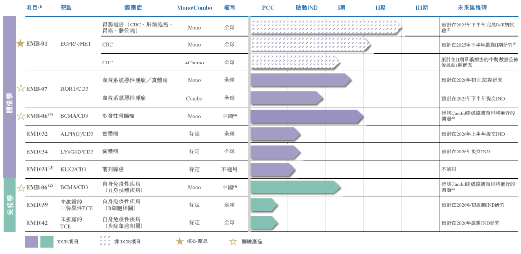Viewport: 521px width, 254px height.
Task: Click the 權利 column header
Action: coord(230,8)
